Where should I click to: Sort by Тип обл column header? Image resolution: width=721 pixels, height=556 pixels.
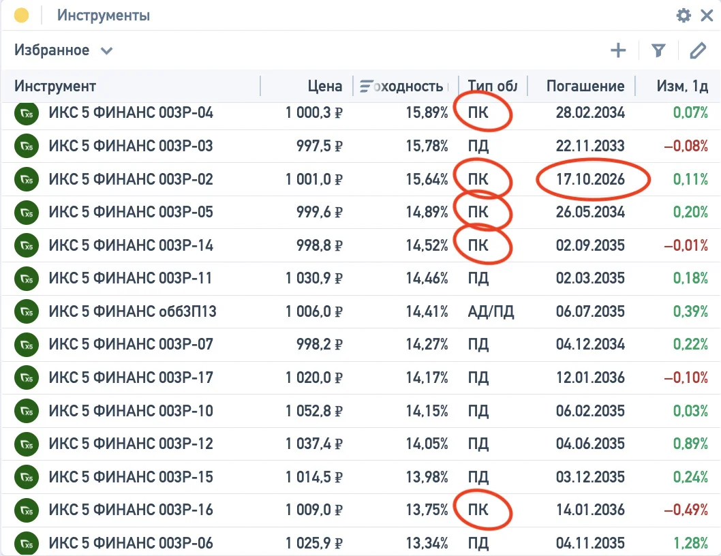493,86
